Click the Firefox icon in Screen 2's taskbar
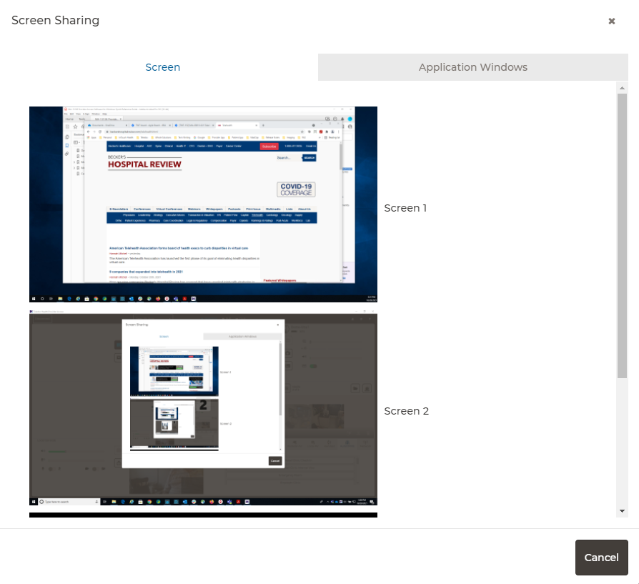Viewport: 639px width, 584px height. [x=211, y=502]
